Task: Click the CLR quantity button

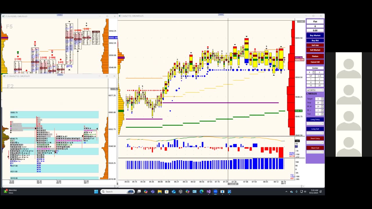Action: pyautogui.click(x=319, y=76)
